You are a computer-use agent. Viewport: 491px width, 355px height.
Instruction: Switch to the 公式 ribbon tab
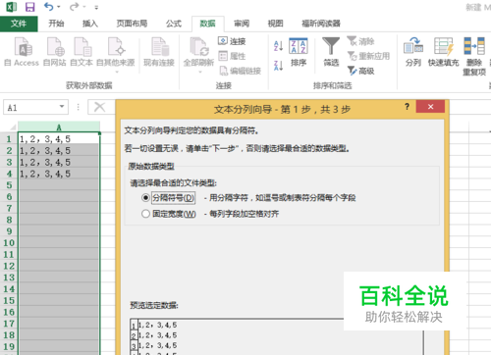click(x=174, y=24)
